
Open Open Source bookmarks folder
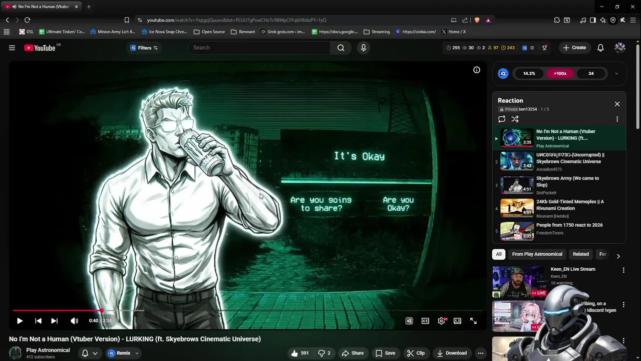click(209, 32)
